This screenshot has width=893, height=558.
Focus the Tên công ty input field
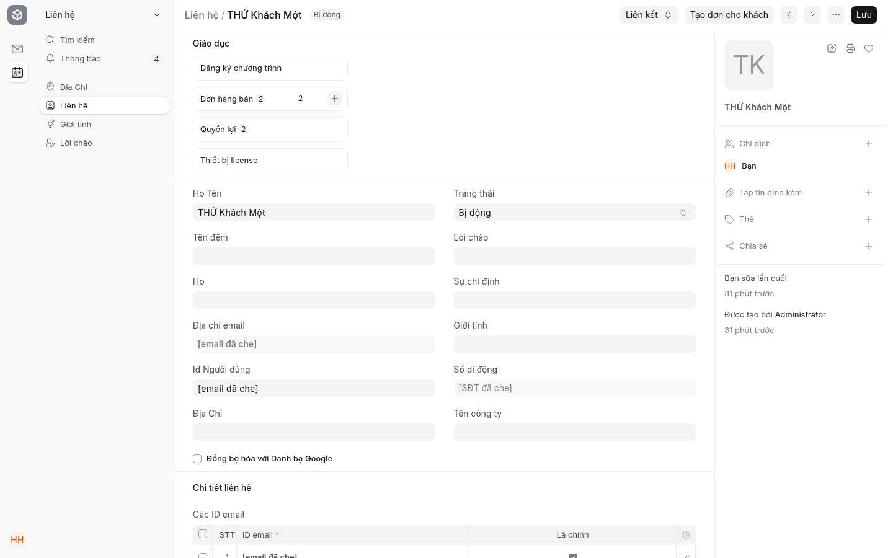(574, 432)
